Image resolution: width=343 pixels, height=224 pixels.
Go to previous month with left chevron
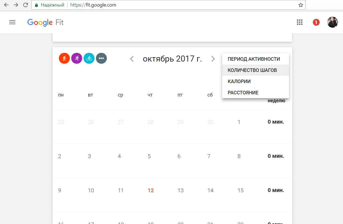point(132,59)
